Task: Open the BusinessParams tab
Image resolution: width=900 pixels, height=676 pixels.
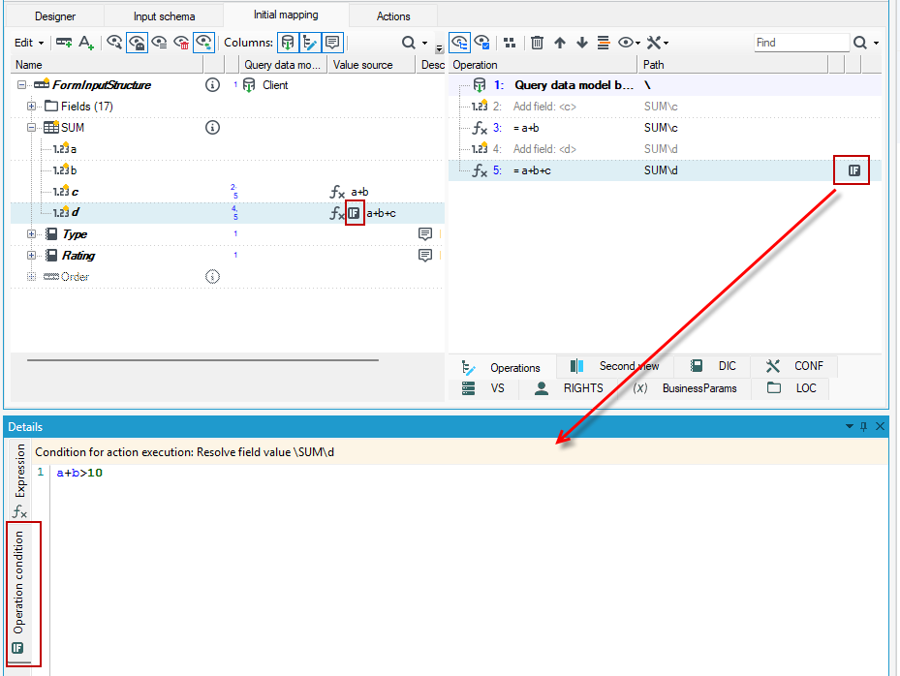Action: pyautogui.click(x=685, y=388)
